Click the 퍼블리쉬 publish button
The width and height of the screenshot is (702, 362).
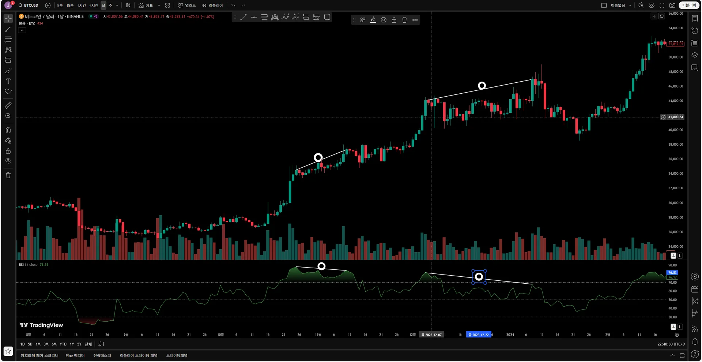point(689,5)
